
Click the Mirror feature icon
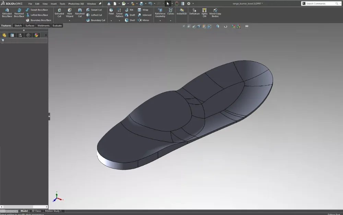(144, 20)
